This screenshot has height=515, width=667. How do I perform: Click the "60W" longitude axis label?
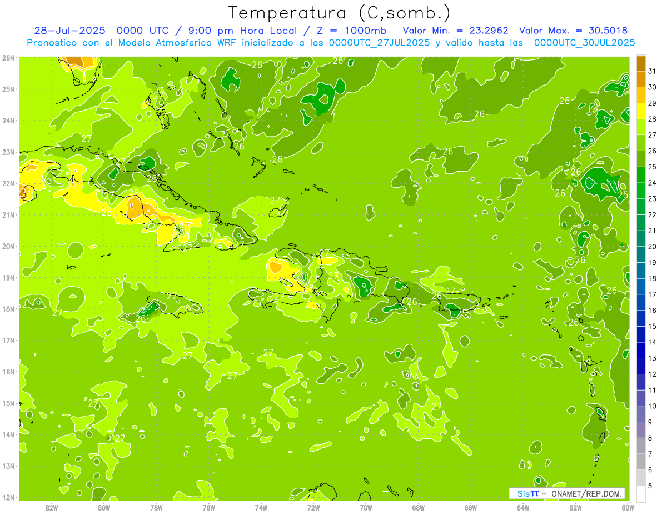pyautogui.click(x=628, y=507)
